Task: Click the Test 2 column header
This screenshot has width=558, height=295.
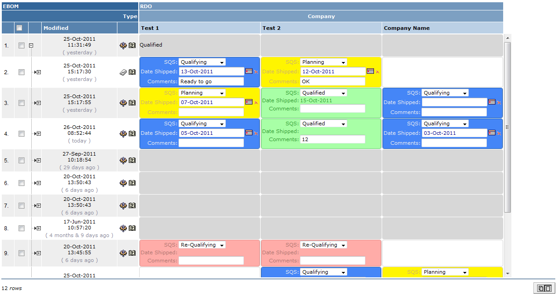Action: click(272, 28)
